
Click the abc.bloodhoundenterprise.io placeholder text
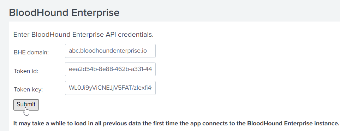click(x=108, y=51)
